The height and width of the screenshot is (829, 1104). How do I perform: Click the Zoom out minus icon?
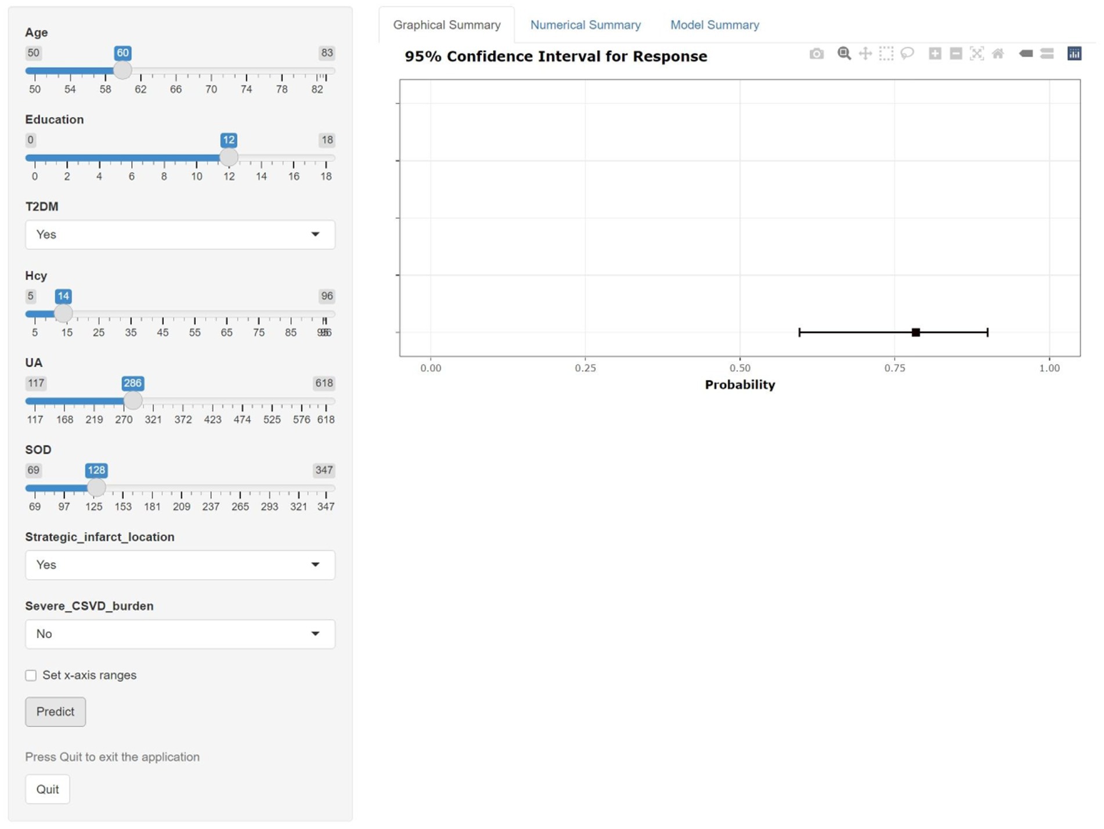pyautogui.click(x=956, y=54)
